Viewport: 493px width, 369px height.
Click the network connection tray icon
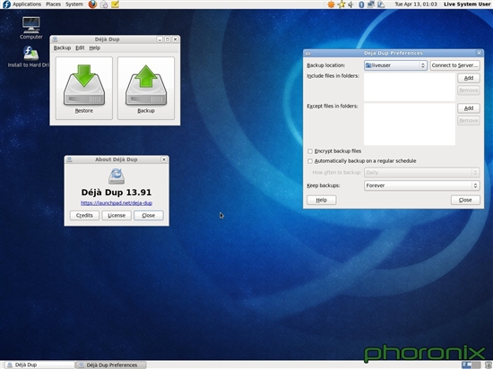click(371, 4)
